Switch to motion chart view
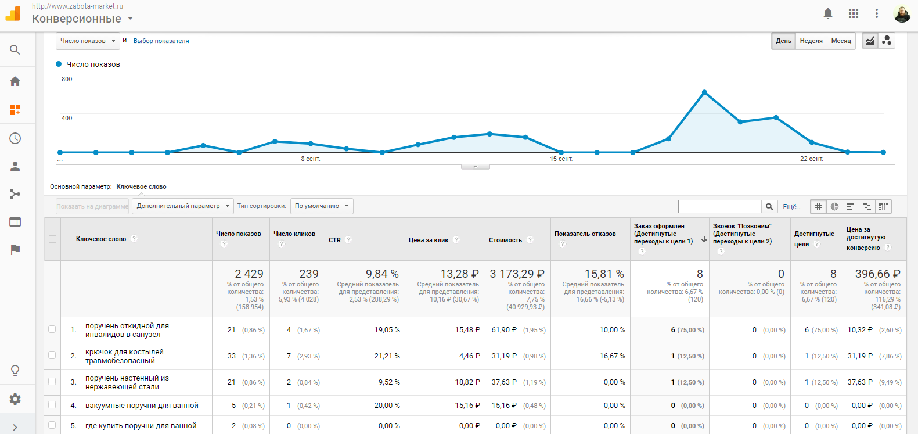Image resolution: width=918 pixels, height=434 pixels. click(887, 41)
